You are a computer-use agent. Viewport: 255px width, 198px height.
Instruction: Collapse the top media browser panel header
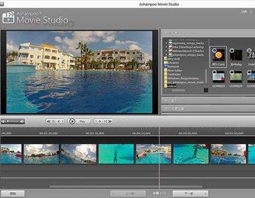tap(208, 33)
